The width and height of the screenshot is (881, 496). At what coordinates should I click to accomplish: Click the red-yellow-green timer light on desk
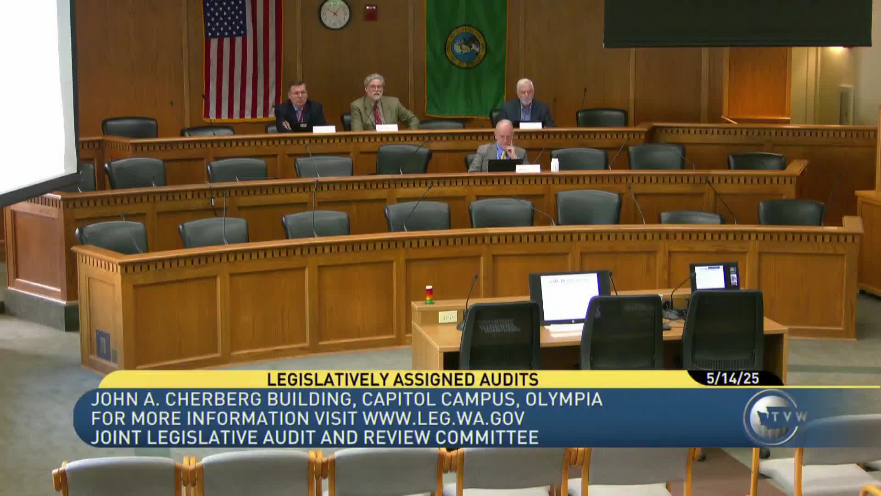click(429, 295)
